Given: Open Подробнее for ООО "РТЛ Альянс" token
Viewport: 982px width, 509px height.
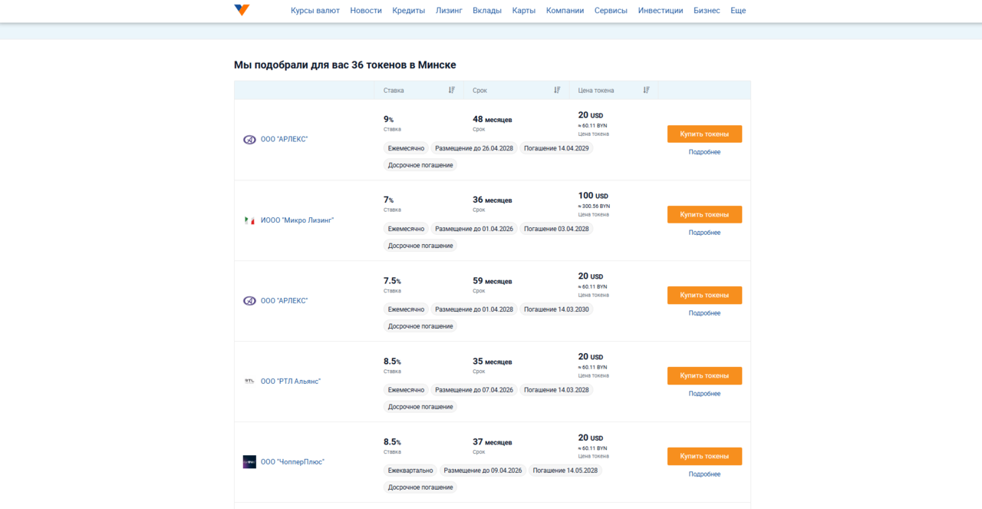Looking at the screenshot, I should click(704, 394).
